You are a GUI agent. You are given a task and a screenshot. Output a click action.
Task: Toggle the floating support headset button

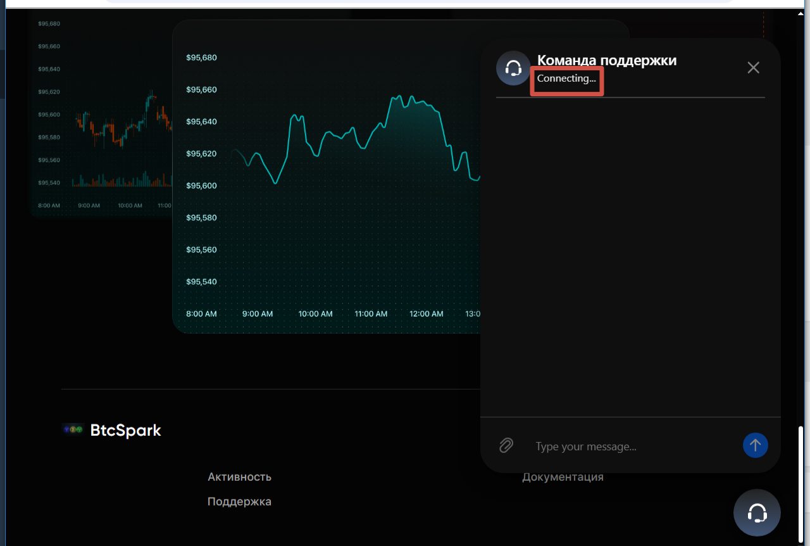(757, 512)
